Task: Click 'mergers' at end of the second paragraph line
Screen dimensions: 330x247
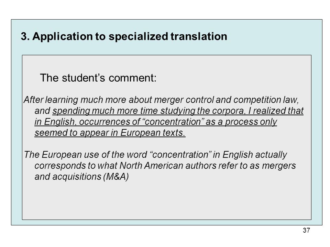Action: (x=279, y=166)
